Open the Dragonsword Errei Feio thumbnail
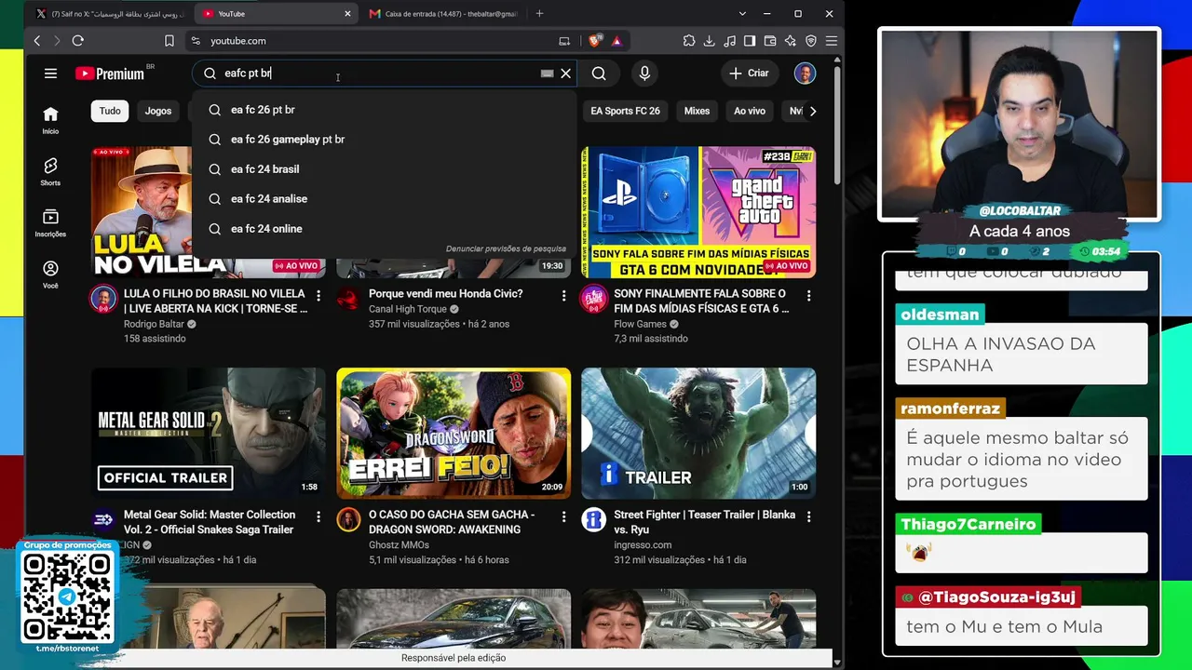1192x670 pixels. pos(454,433)
